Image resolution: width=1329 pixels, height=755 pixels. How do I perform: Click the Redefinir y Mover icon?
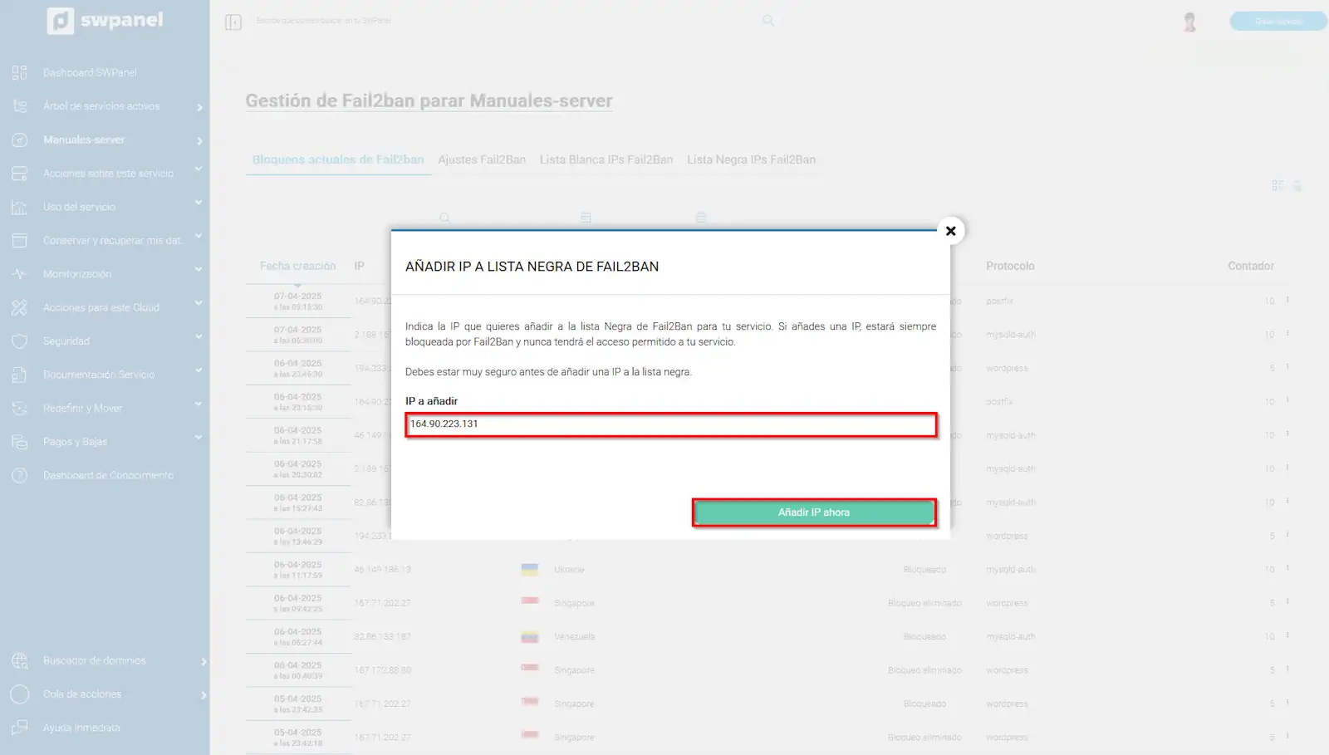coord(20,409)
